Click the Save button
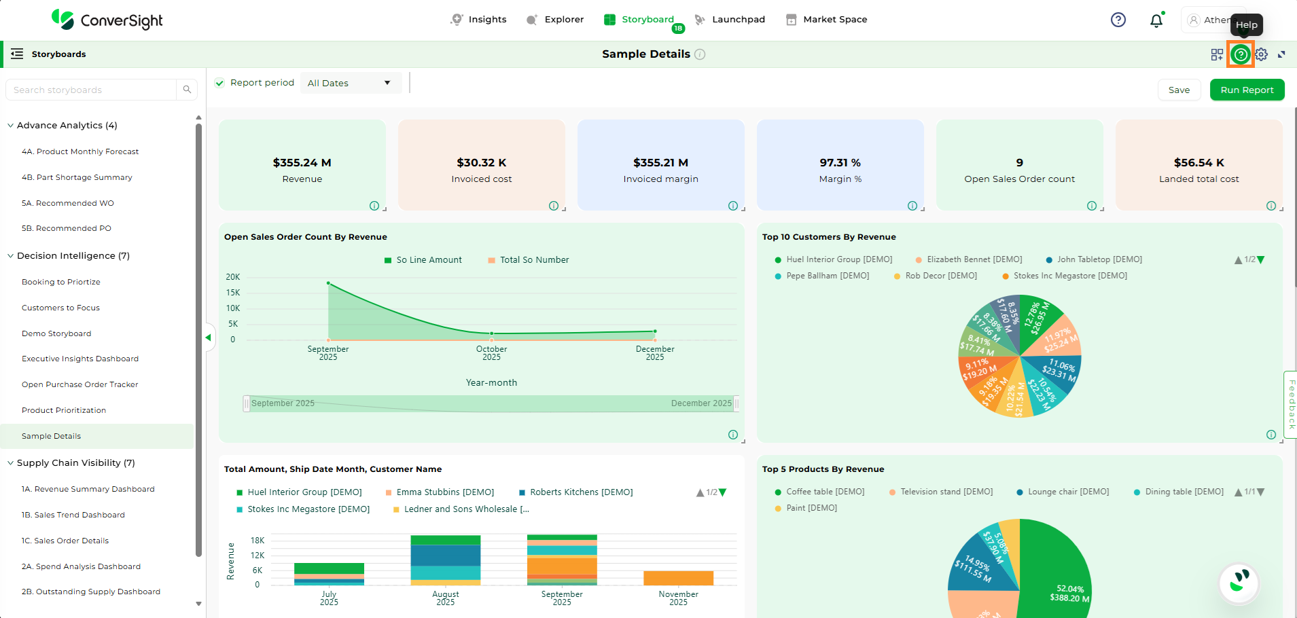1297x618 pixels. tap(1179, 90)
